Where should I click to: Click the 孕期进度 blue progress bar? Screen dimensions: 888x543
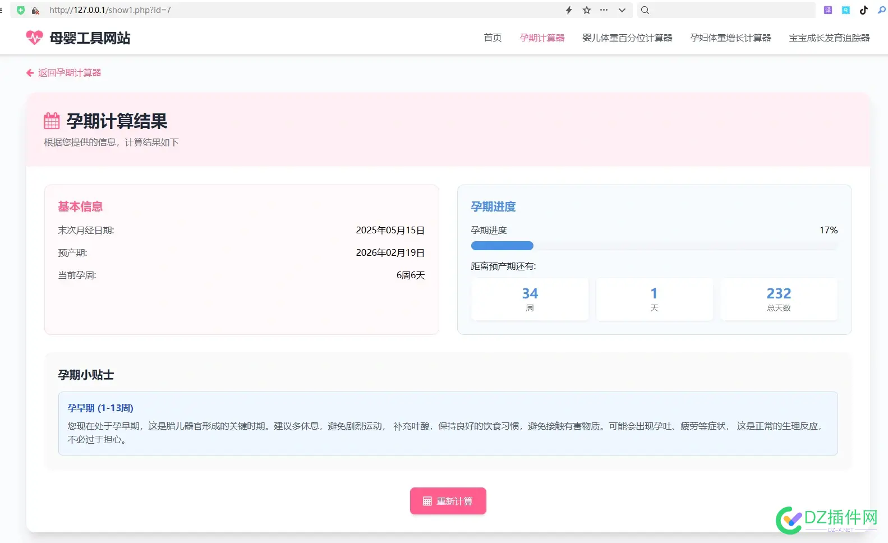502,246
